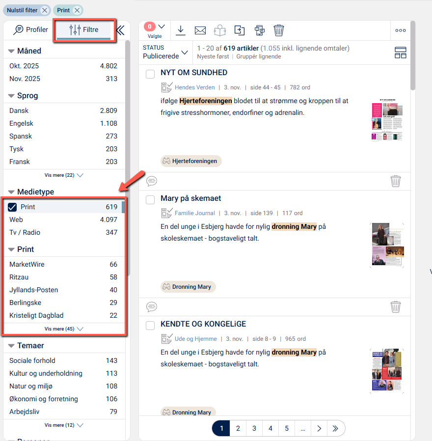Collapse the Temaer filter section
This screenshot has height=441, width=432.
11,346
